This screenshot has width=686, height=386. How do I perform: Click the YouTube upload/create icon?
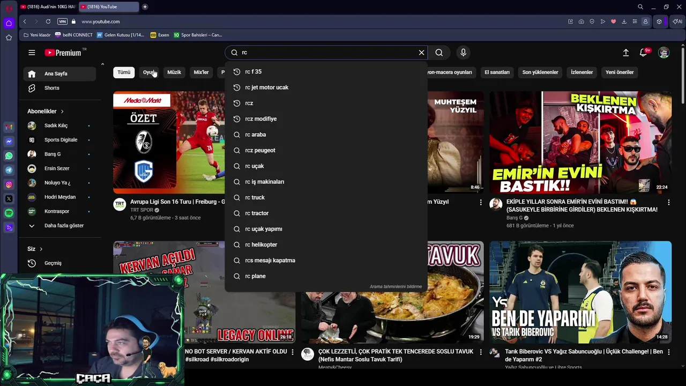(x=625, y=53)
